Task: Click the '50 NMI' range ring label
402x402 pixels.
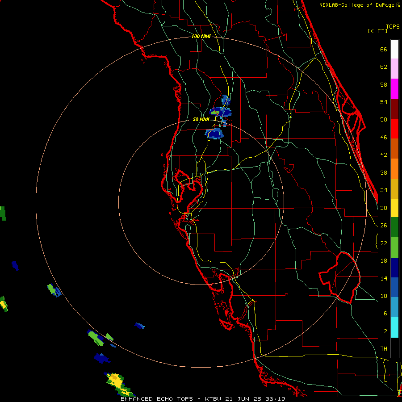Action: pyautogui.click(x=201, y=119)
